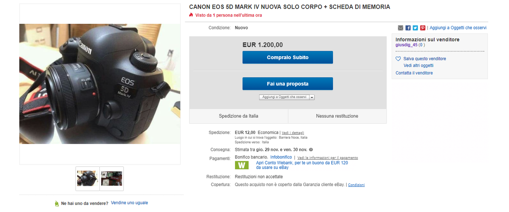Click the heart icon to save seller
Screen dimensions: 509x212
click(398, 59)
